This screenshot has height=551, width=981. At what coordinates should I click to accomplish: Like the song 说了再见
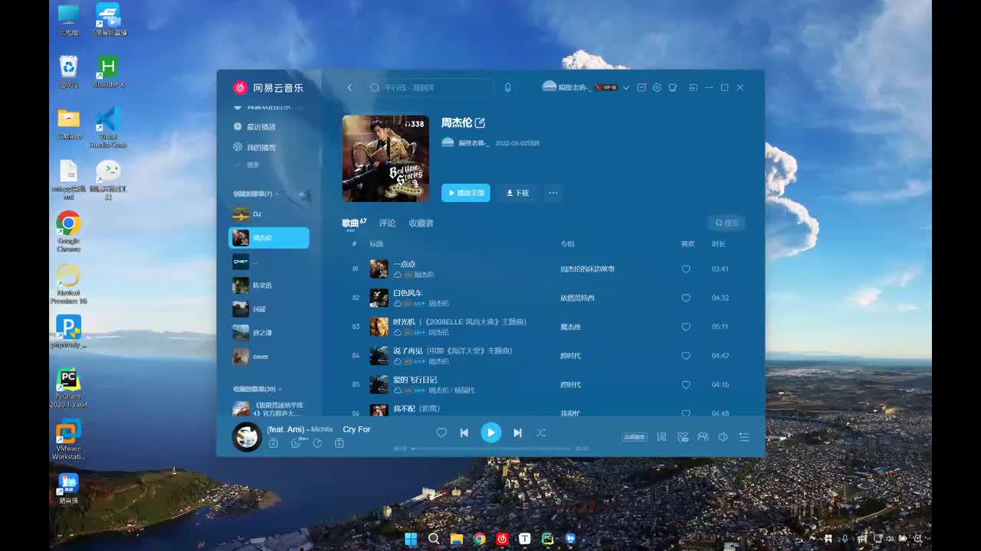click(686, 356)
